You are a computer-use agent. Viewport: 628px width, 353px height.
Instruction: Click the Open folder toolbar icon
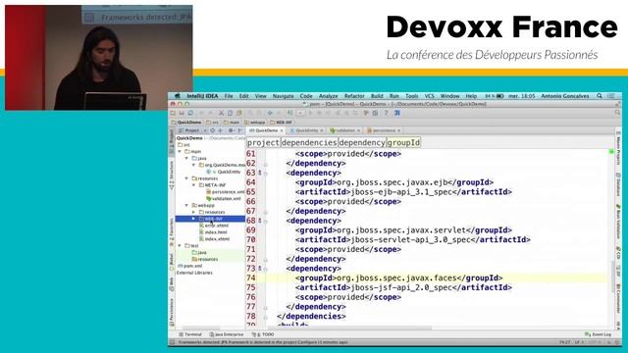pyautogui.click(x=173, y=114)
